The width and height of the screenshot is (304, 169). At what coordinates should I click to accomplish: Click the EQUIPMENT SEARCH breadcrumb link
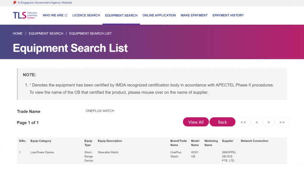click(x=46, y=33)
